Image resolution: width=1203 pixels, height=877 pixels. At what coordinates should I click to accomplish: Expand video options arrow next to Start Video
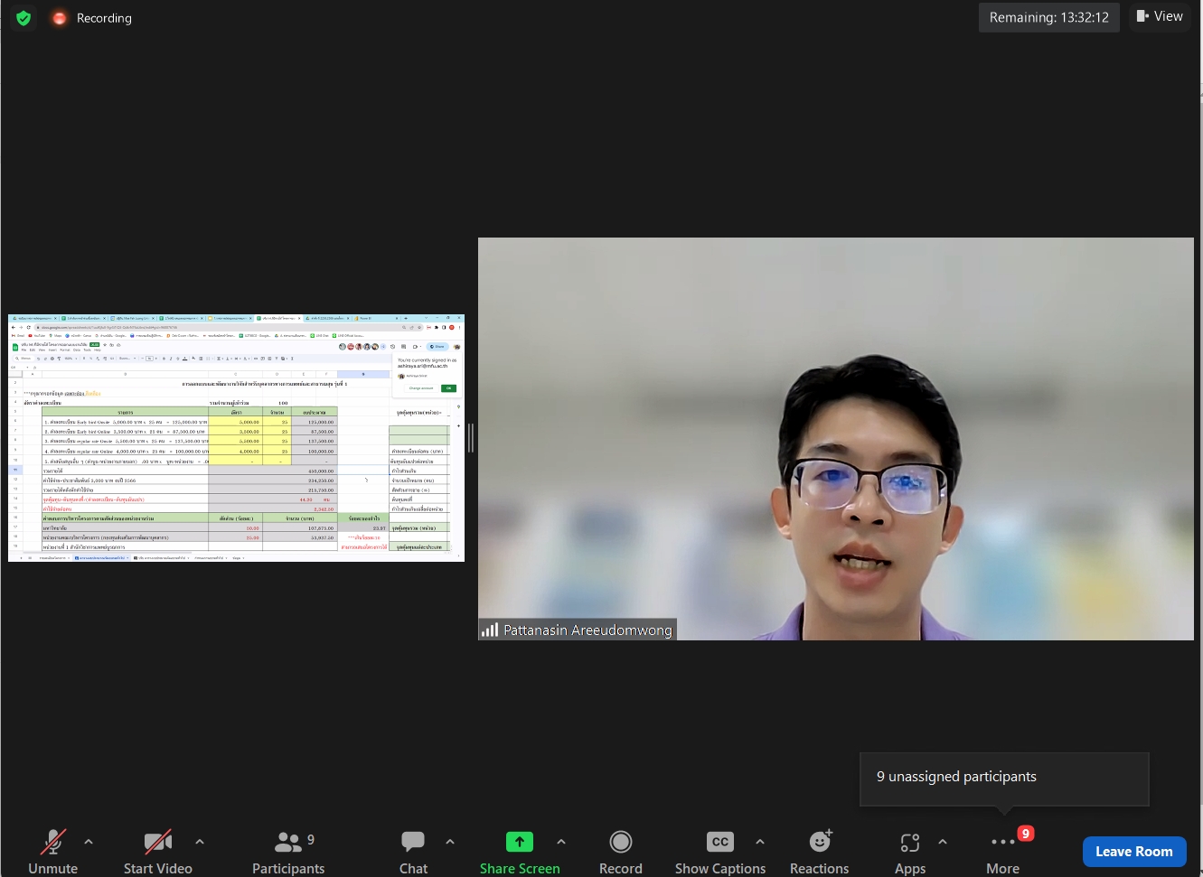(200, 842)
